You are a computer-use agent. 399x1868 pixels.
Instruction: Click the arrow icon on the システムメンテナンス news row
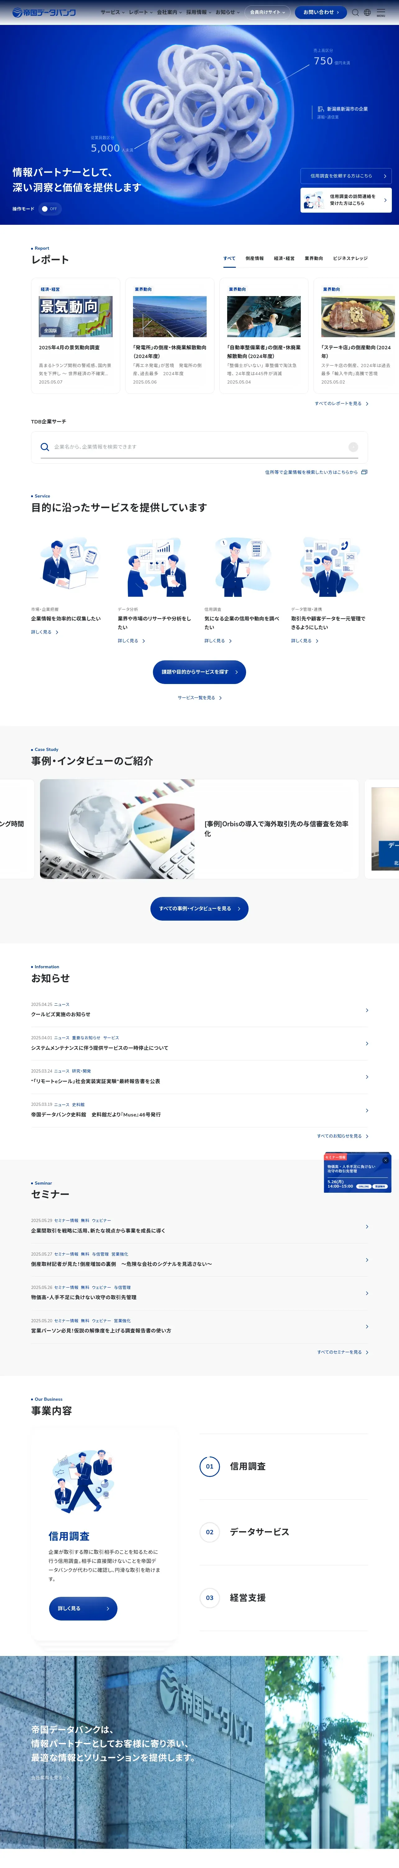367,1044
